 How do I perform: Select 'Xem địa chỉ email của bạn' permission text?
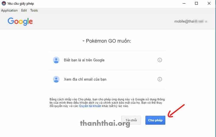pos(85,79)
